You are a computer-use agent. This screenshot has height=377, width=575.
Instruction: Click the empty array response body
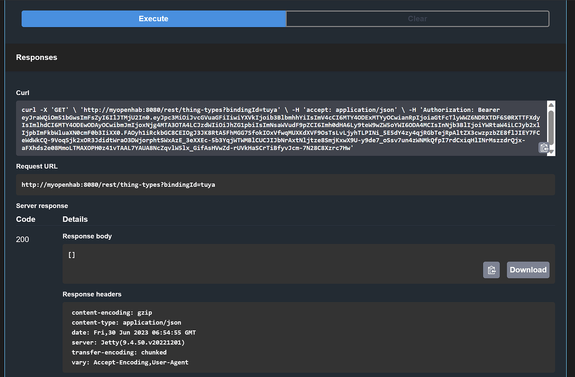coord(71,255)
